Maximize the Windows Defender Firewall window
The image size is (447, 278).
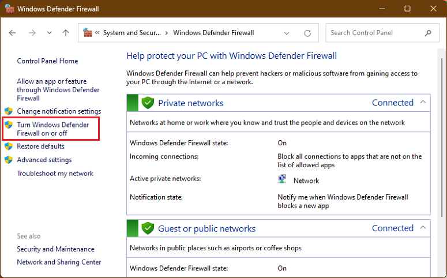pos(408,9)
